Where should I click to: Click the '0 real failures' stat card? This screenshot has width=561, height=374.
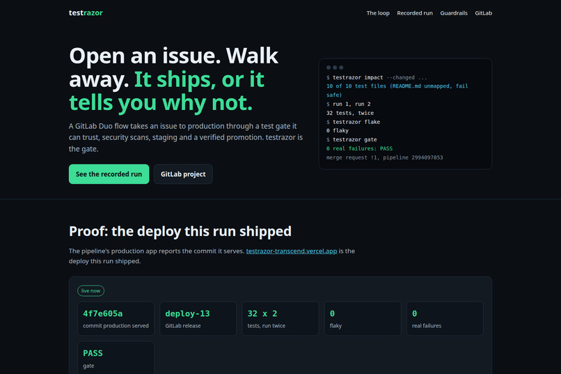click(445, 318)
